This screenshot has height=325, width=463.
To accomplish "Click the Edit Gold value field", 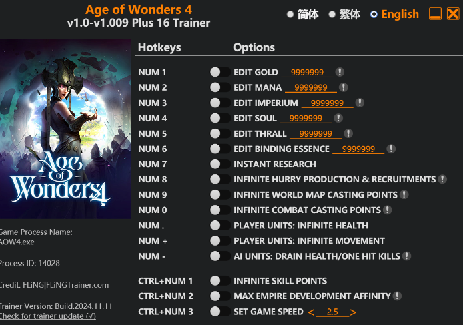I will [307, 72].
